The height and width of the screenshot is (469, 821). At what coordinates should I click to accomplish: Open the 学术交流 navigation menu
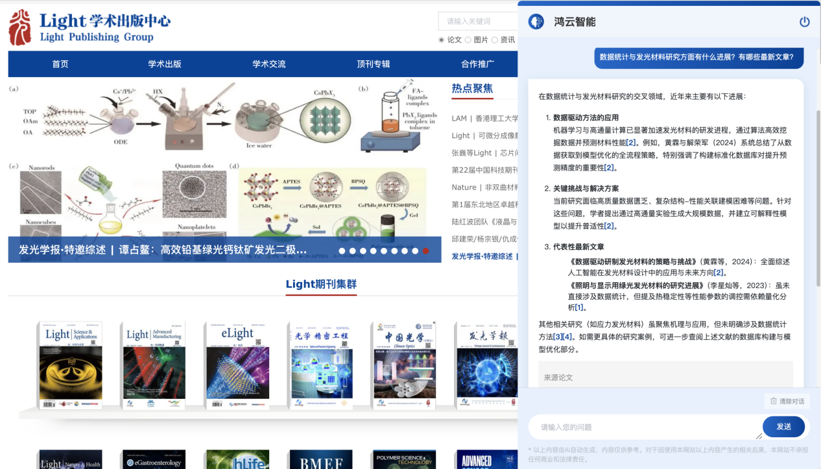coord(269,64)
